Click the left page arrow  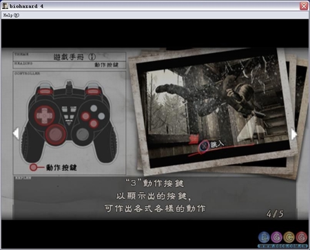coord(16,133)
